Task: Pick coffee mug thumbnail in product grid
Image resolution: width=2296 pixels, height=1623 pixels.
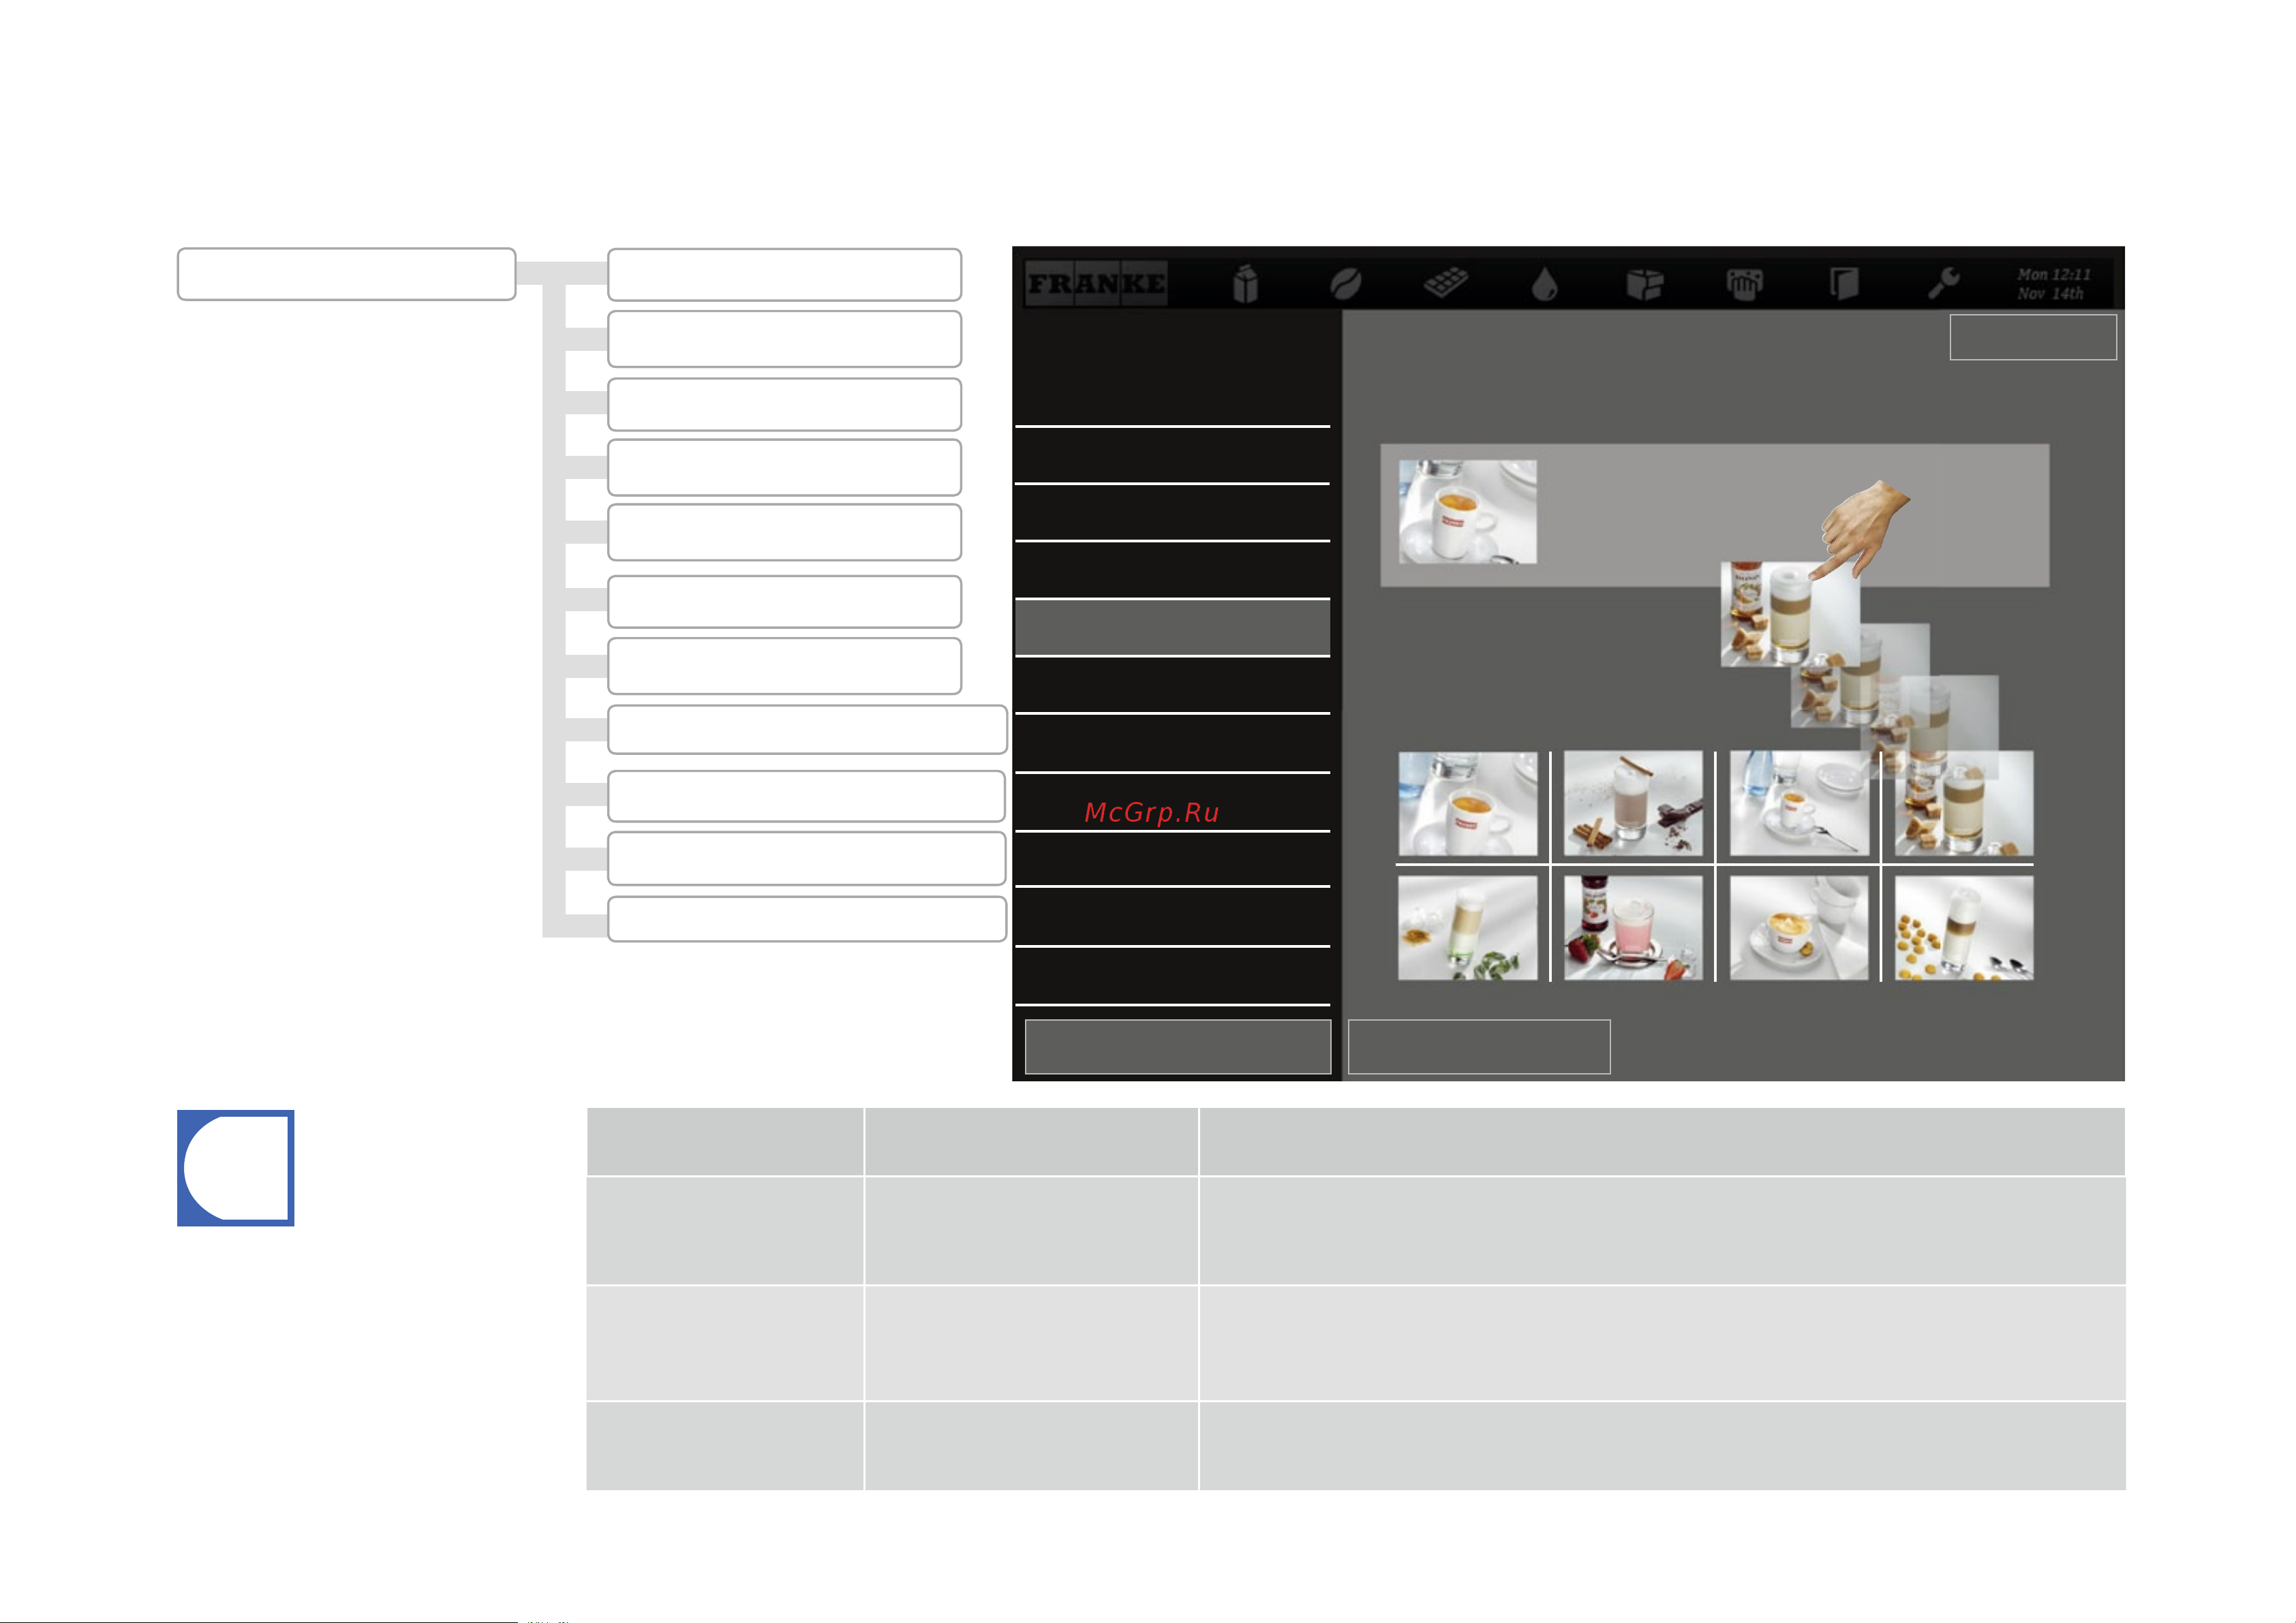Action: [1467, 803]
